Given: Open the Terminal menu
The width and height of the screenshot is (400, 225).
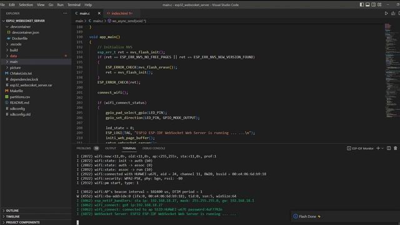Looking at the screenshot, I should tap(74, 4).
